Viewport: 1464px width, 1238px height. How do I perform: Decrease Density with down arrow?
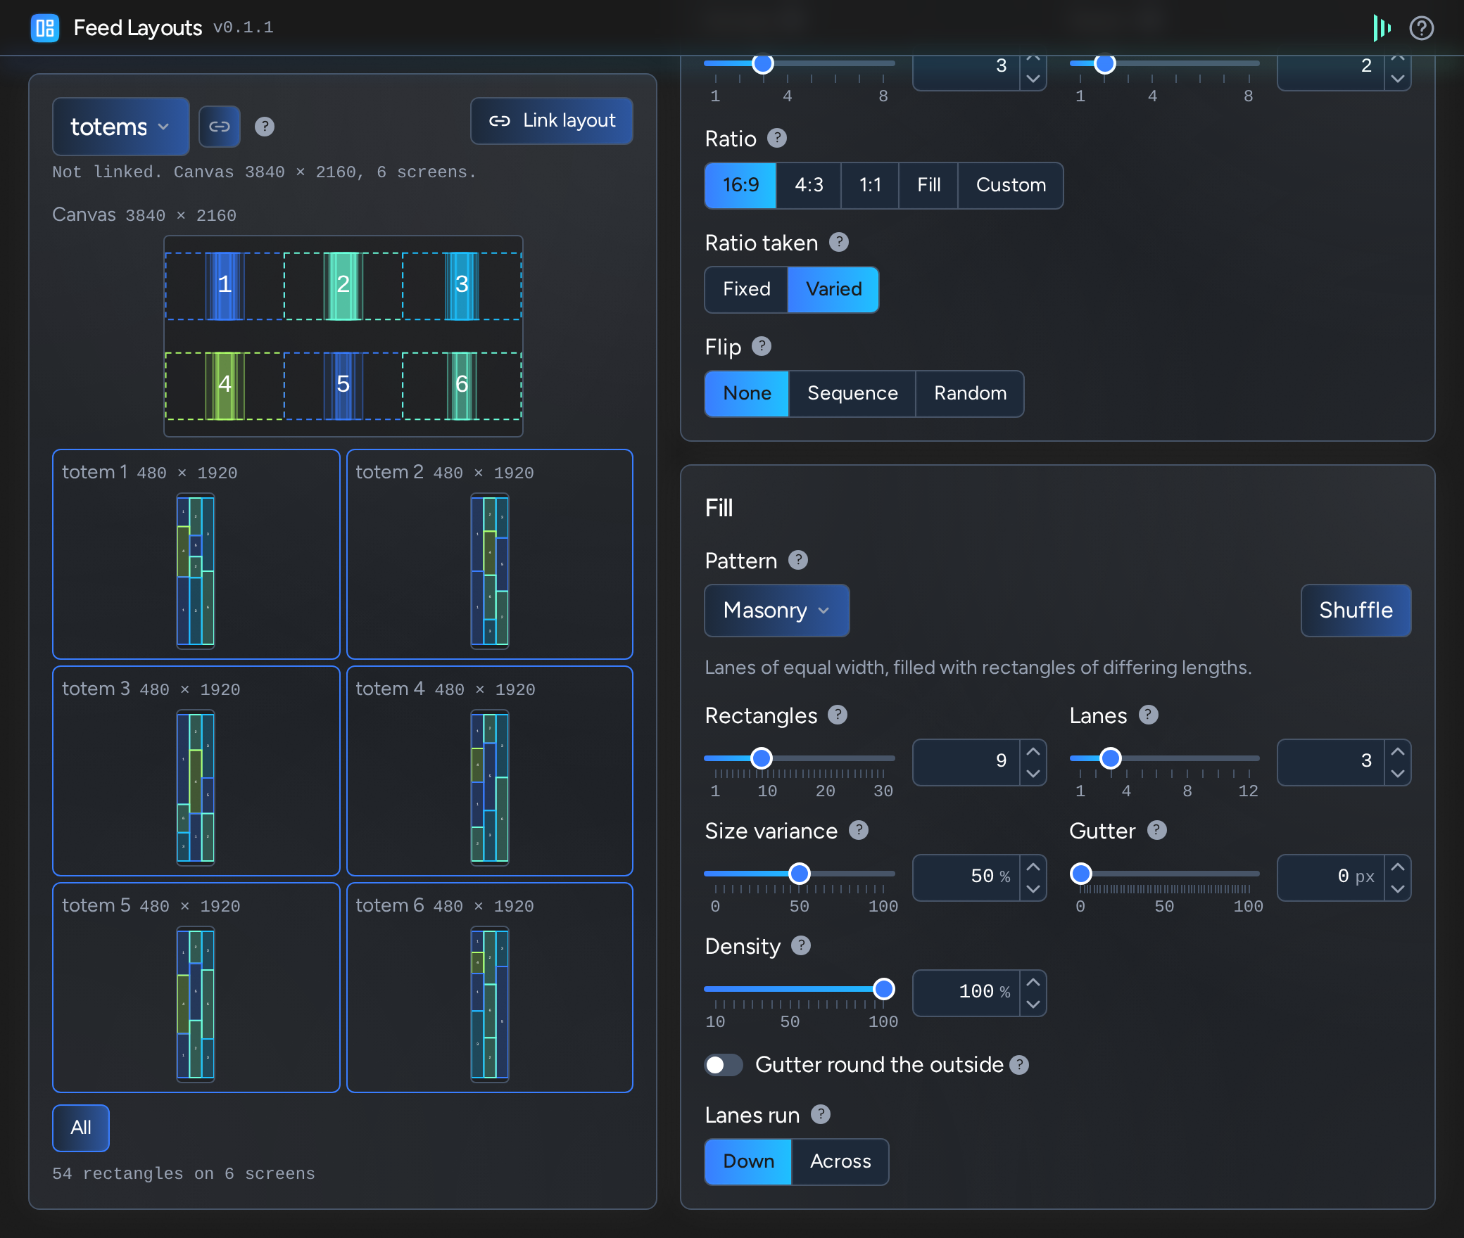(x=1033, y=1004)
